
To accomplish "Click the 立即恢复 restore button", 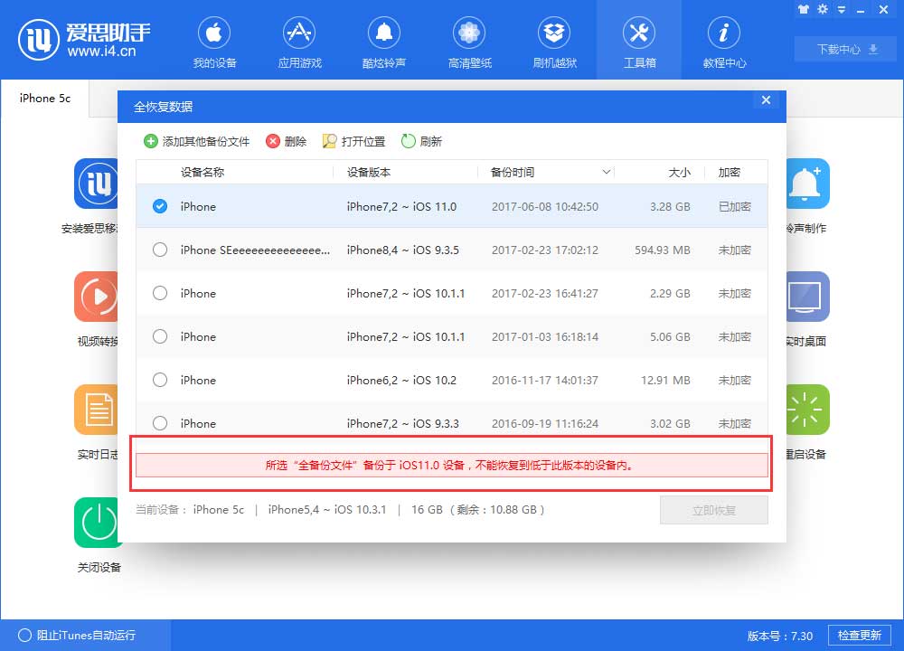I will pos(714,509).
